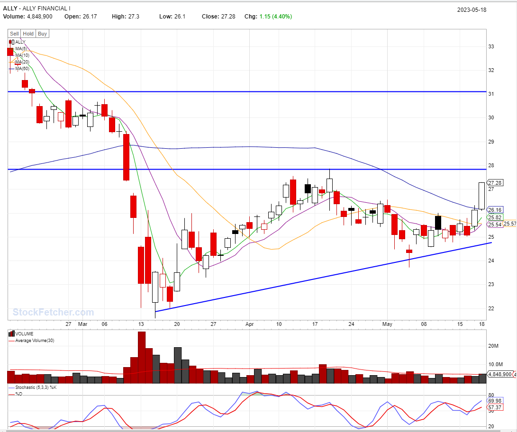
Task: Click the tallest volume bar near March 13
Action: 141,357
